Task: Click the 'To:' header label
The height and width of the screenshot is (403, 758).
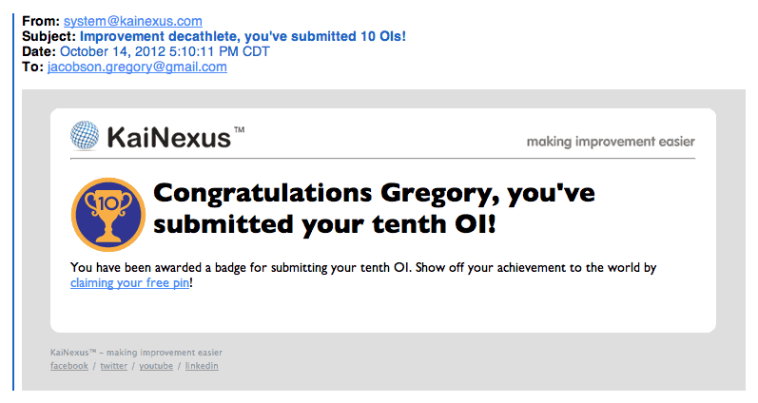Action: tap(31, 67)
